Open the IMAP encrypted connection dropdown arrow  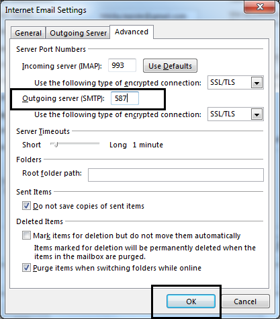coord(256,83)
